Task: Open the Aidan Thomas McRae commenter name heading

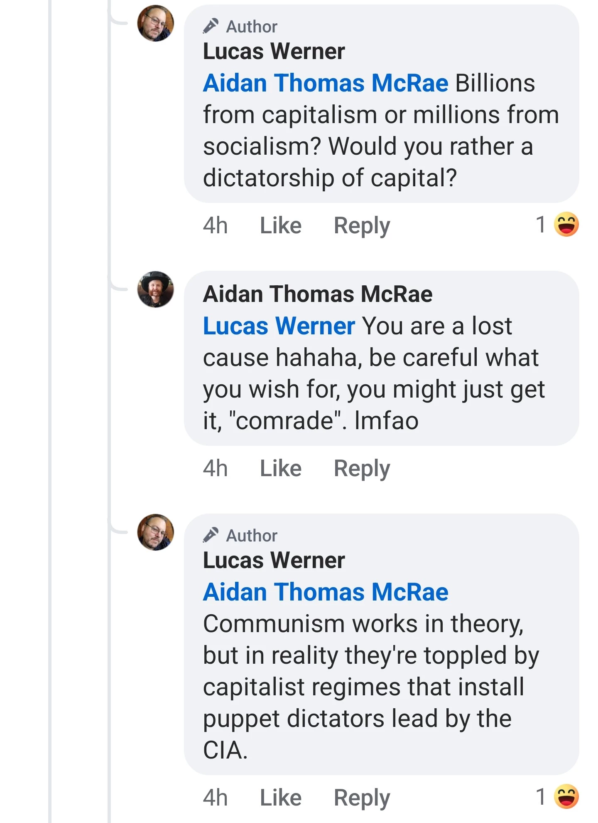Action: (x=318, y=294)
